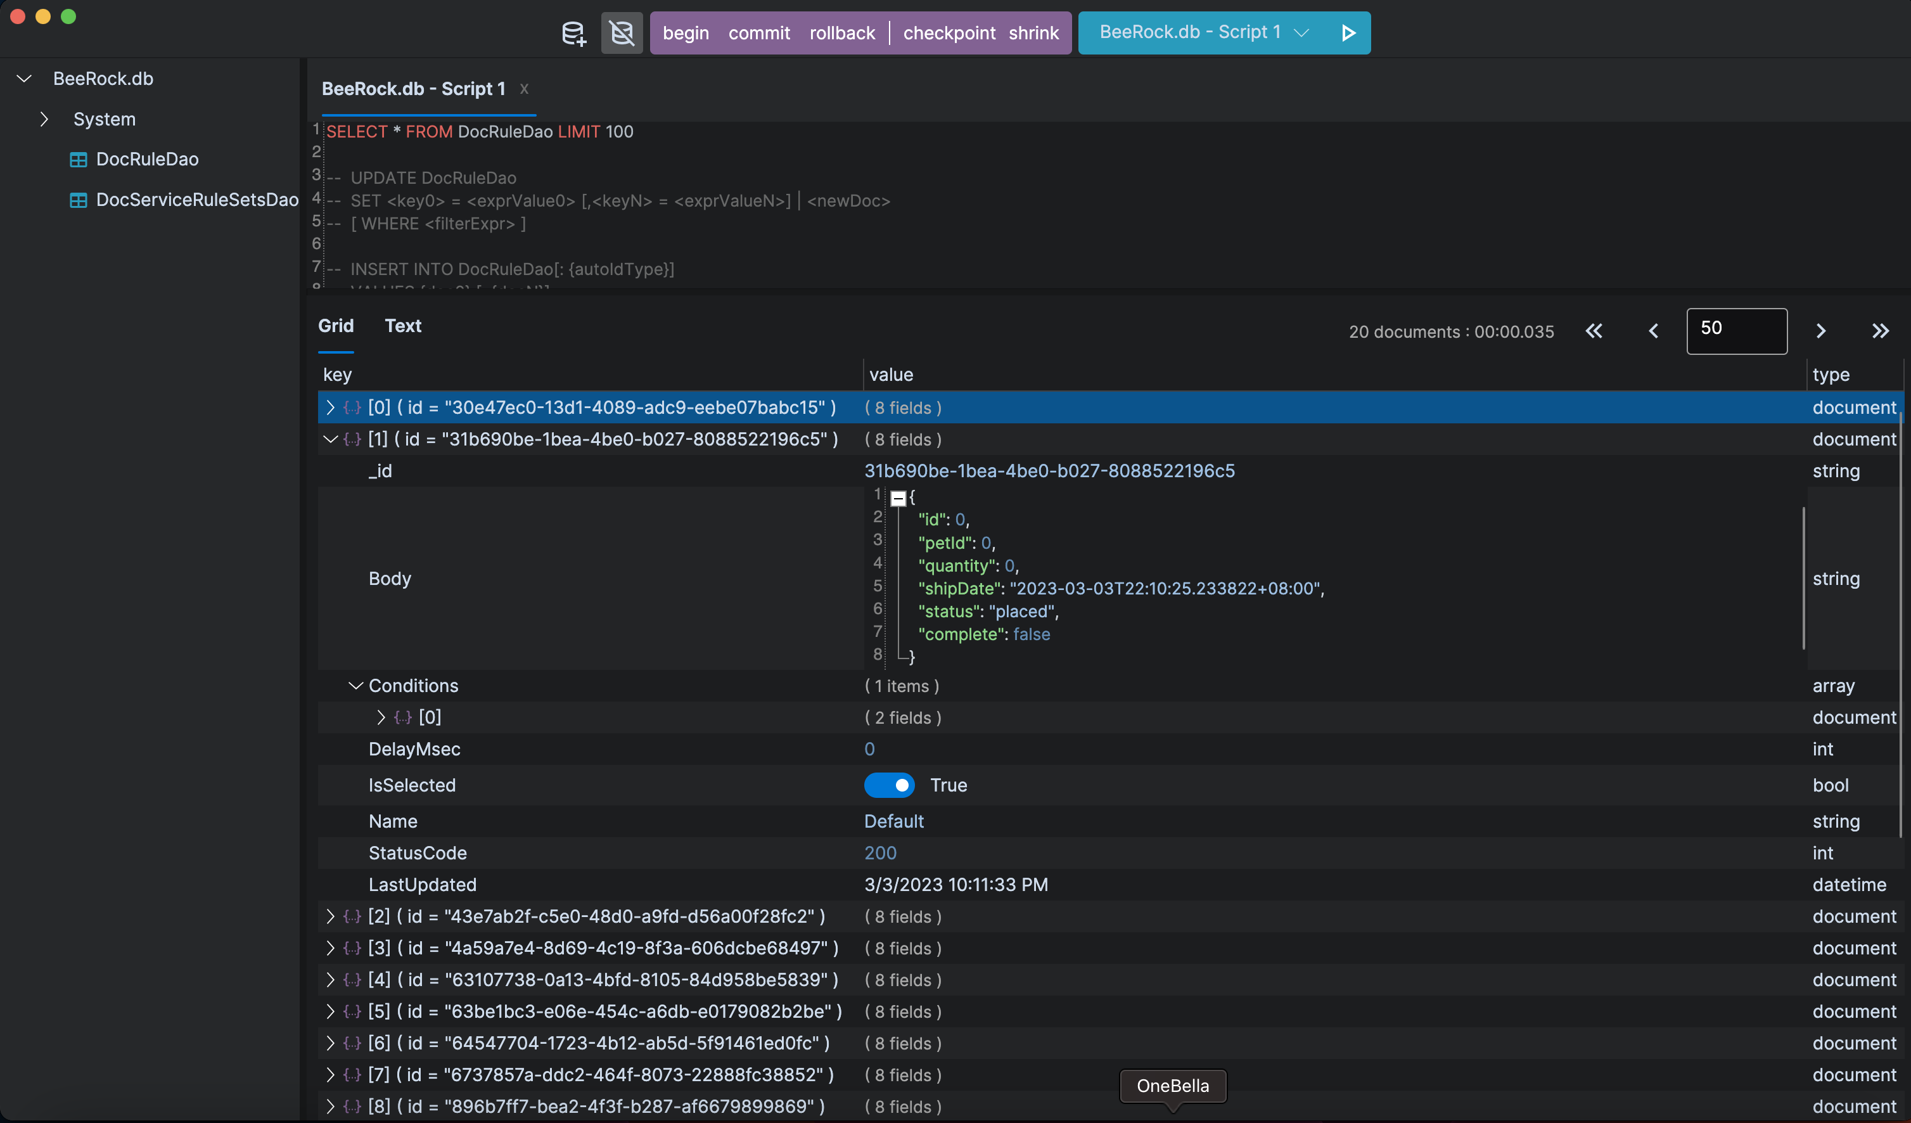Image resolution: width=1911 pixels, height=1123 pixels.
Task: Jump to the last results page
Action: coord(1879,331)
